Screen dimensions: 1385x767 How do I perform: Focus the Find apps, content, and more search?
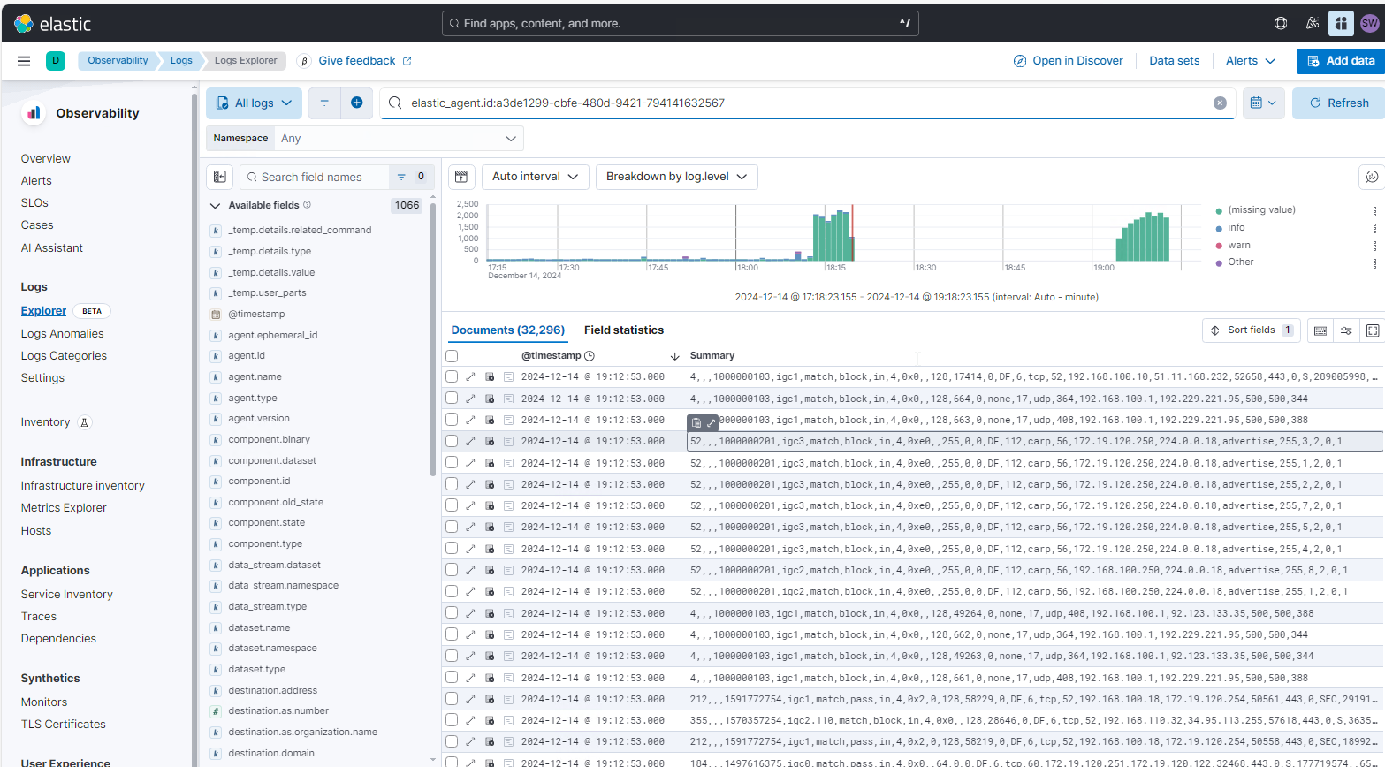(681, 24)
